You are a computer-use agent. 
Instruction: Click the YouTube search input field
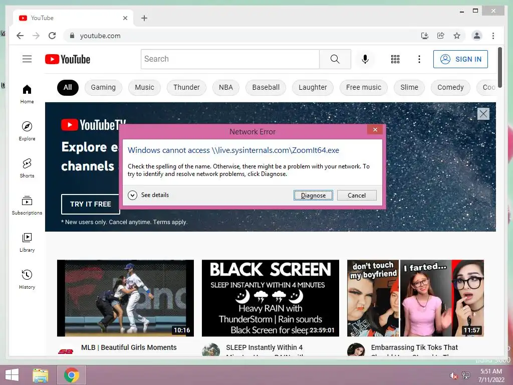(230, 59)
